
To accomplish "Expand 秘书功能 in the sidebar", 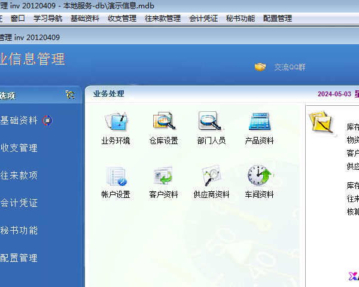I will click(x=19, y=231).
